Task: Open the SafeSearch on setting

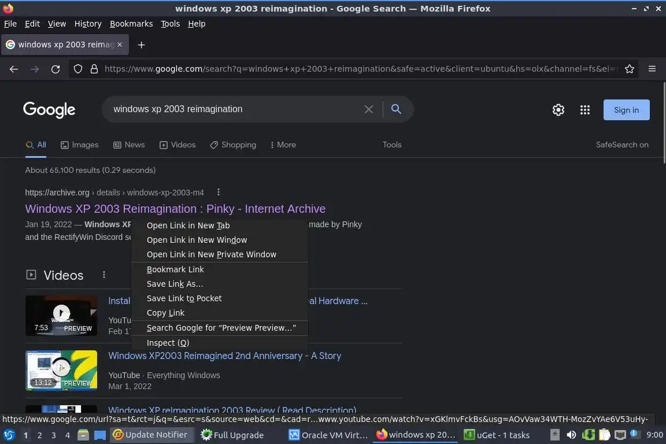Action: coord(622,145)
